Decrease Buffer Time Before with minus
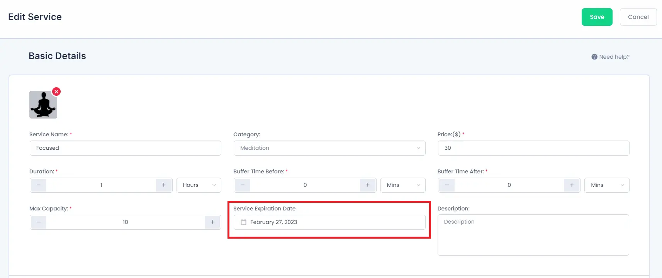The width and height of the screenshot is (662, 278). coord(243,185)
